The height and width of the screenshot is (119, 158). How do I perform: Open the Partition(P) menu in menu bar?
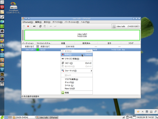[72, 22]
